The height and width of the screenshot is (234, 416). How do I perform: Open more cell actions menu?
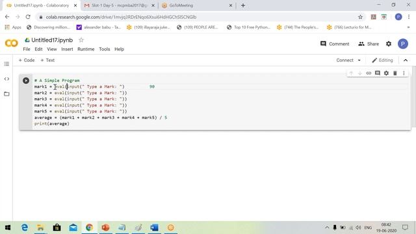click(404, 73)
